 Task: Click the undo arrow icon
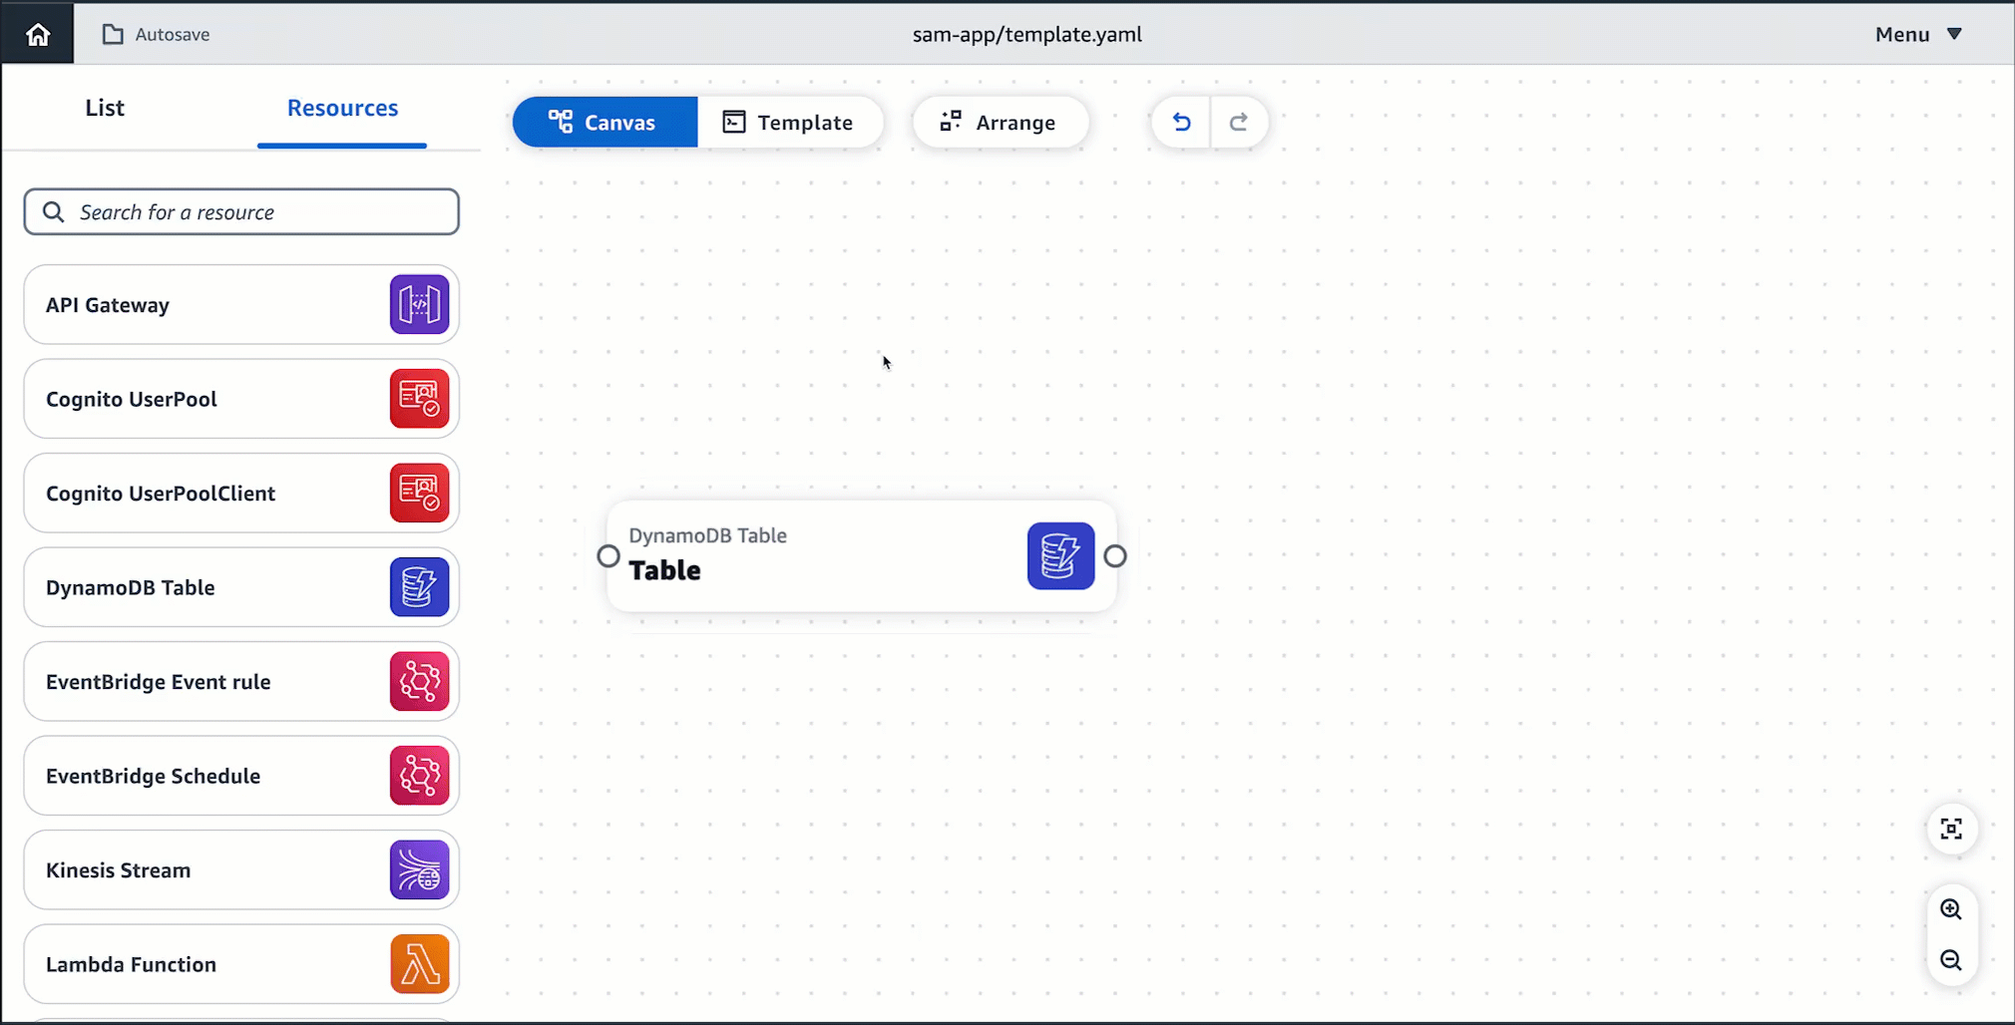(1180, 122)
